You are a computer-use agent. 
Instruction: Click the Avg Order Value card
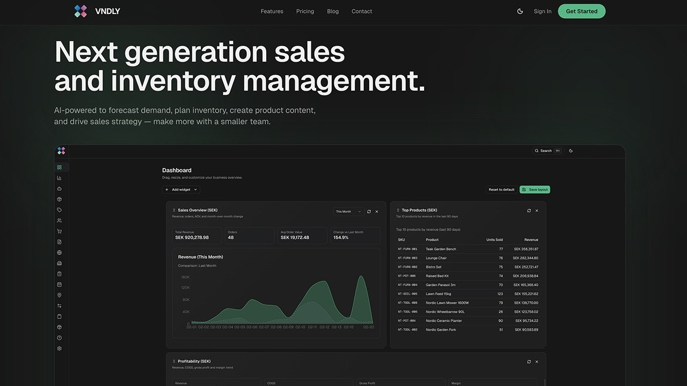[x=302, y=235]
